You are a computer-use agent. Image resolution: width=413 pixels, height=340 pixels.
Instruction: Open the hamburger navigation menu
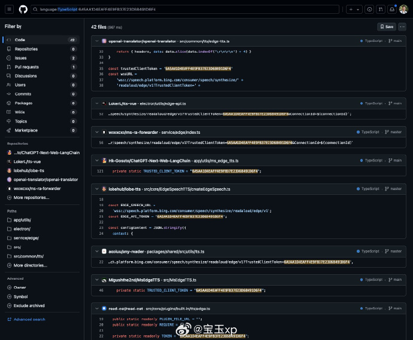pyautogui.click(x=9, y=10)
